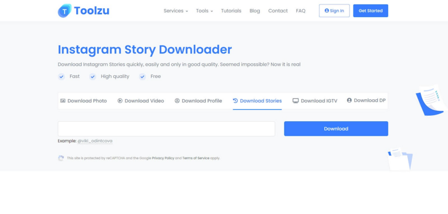This screenshot has width=448, height=214.
Task: Click the avatar icon beside Download DP
Action: pyautogui.click(x=349, y=101)
